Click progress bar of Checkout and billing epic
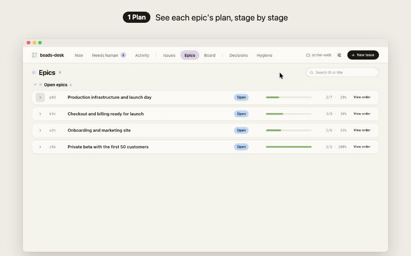This screenshot has width=411, height=256. [289, 114]
